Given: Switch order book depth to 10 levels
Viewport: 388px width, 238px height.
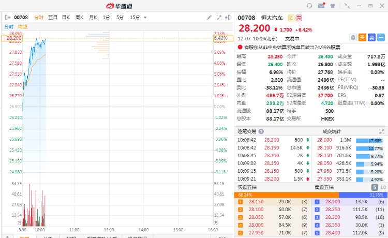Looking at the screenshot, I should tap(383, 187).
